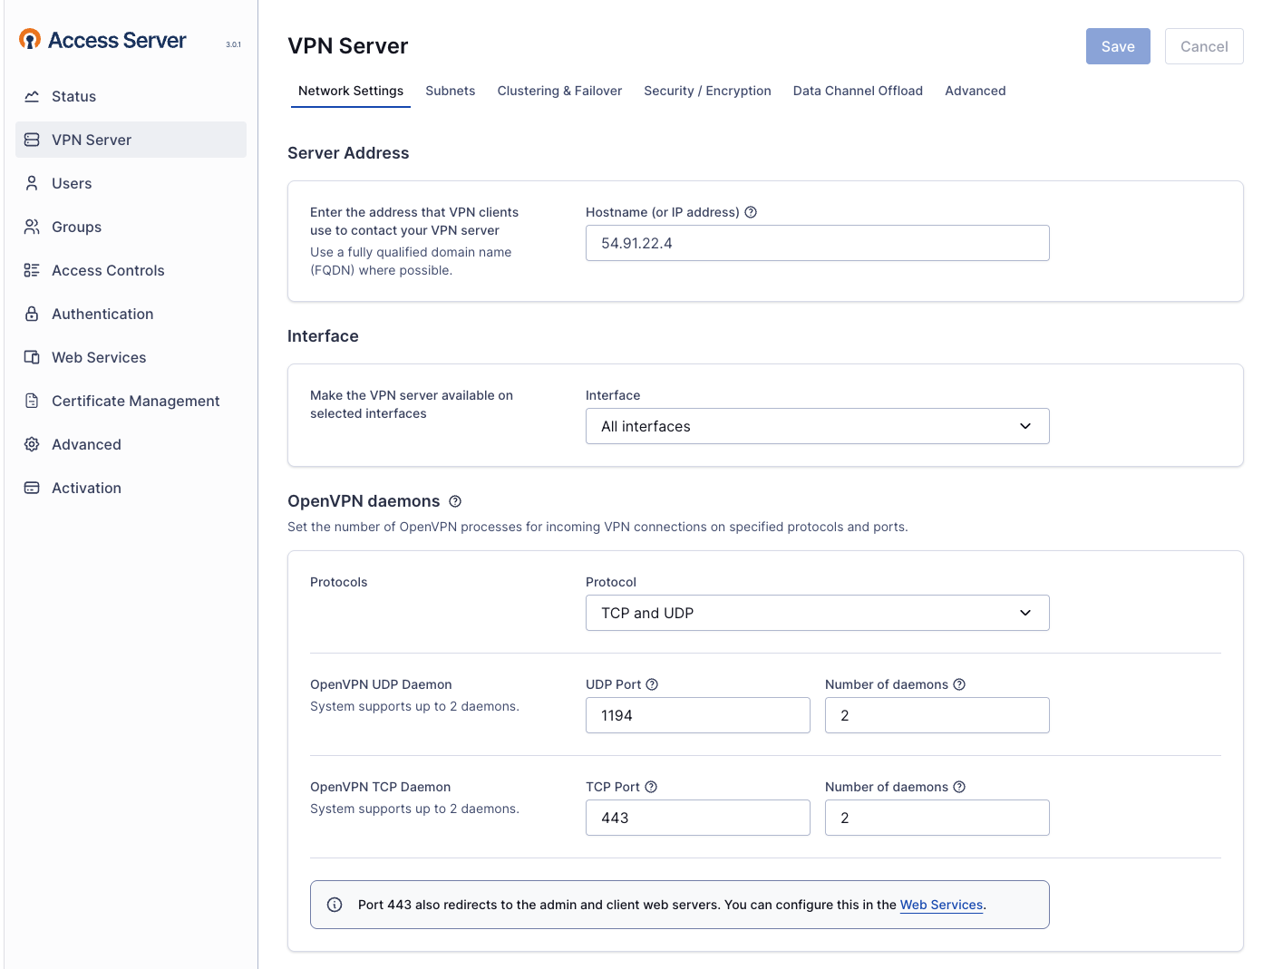Viewport: 1272px width, 969px height.
Task: Click the help icon beside Hostname label
Action: 751,212
